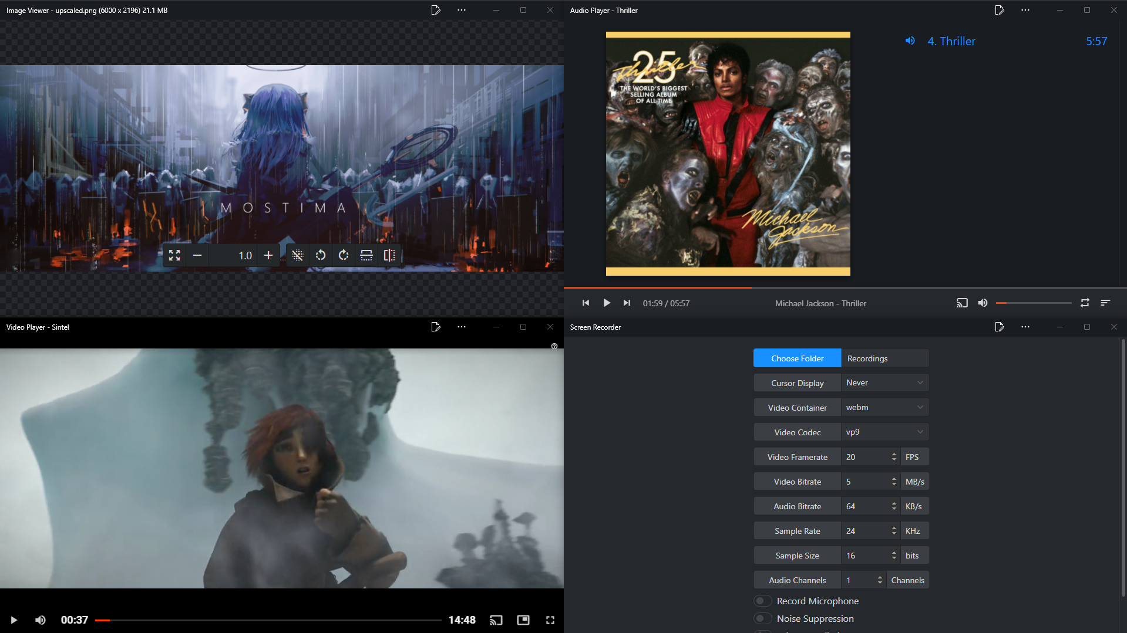Click Cursor Display label button

coord(797,383)
